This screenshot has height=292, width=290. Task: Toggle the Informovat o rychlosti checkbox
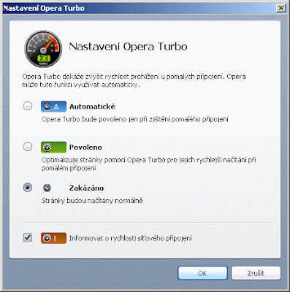[28, 237]
